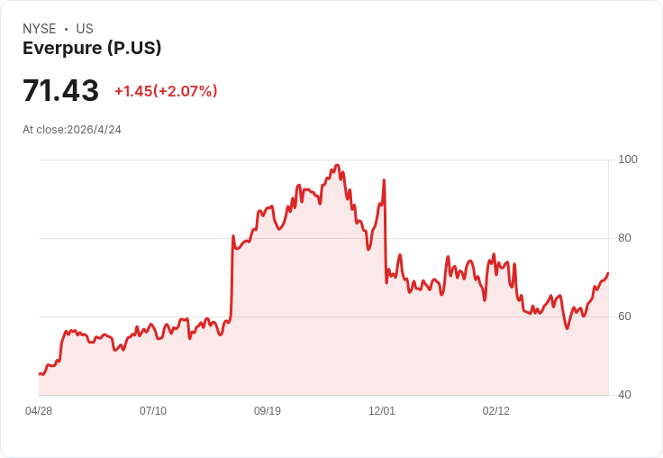This screenshot has width=663, height=458.
Task: Click the current price 71.43
Action: click(x=60, y=91)
